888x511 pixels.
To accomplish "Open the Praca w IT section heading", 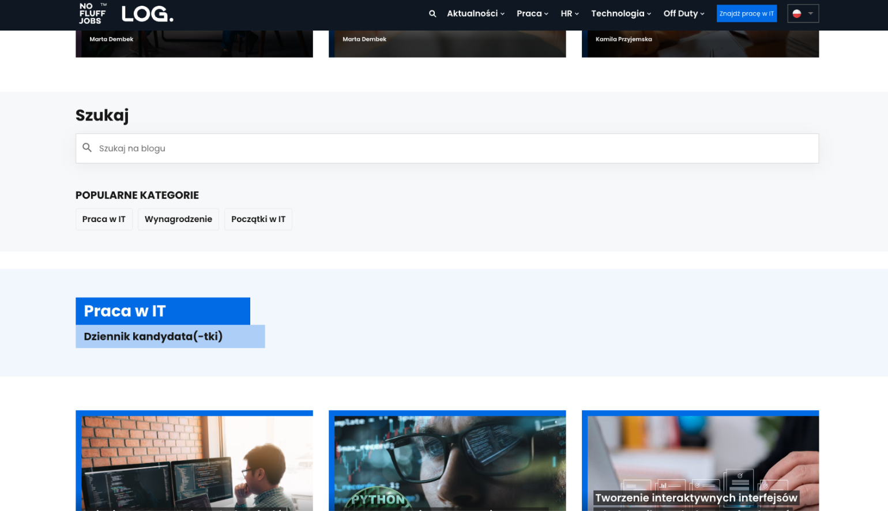I will (x=163, y=311).
